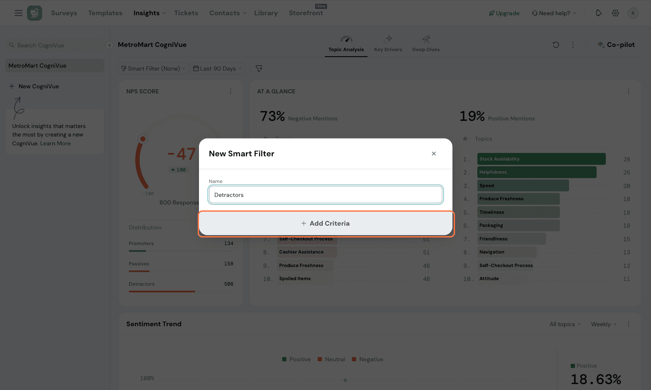Toggle the Positive legend series
The width and height of the screenshot is (651, 390).
(296, 360)
